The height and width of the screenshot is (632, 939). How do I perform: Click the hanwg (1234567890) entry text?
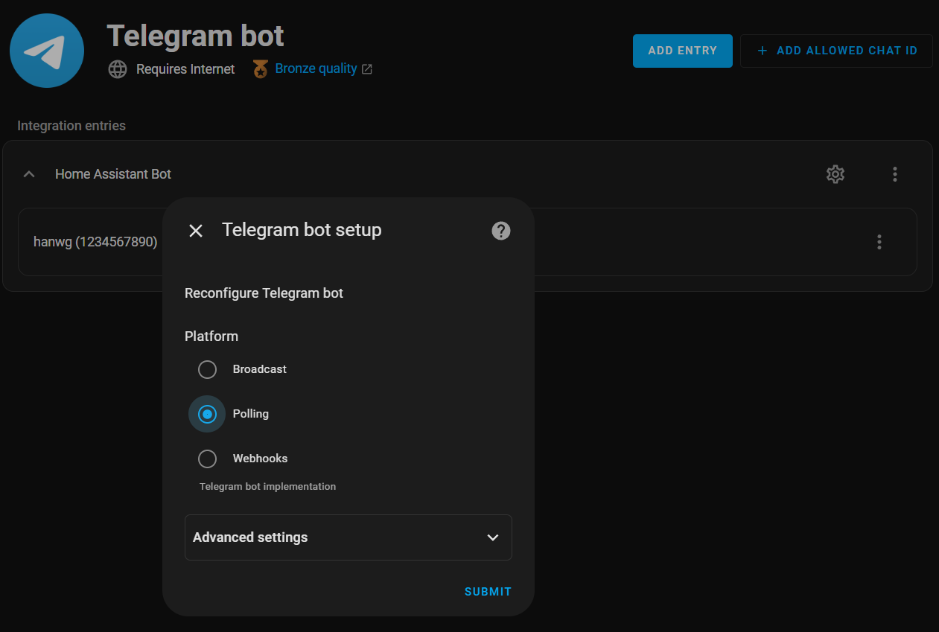point(95,242)
